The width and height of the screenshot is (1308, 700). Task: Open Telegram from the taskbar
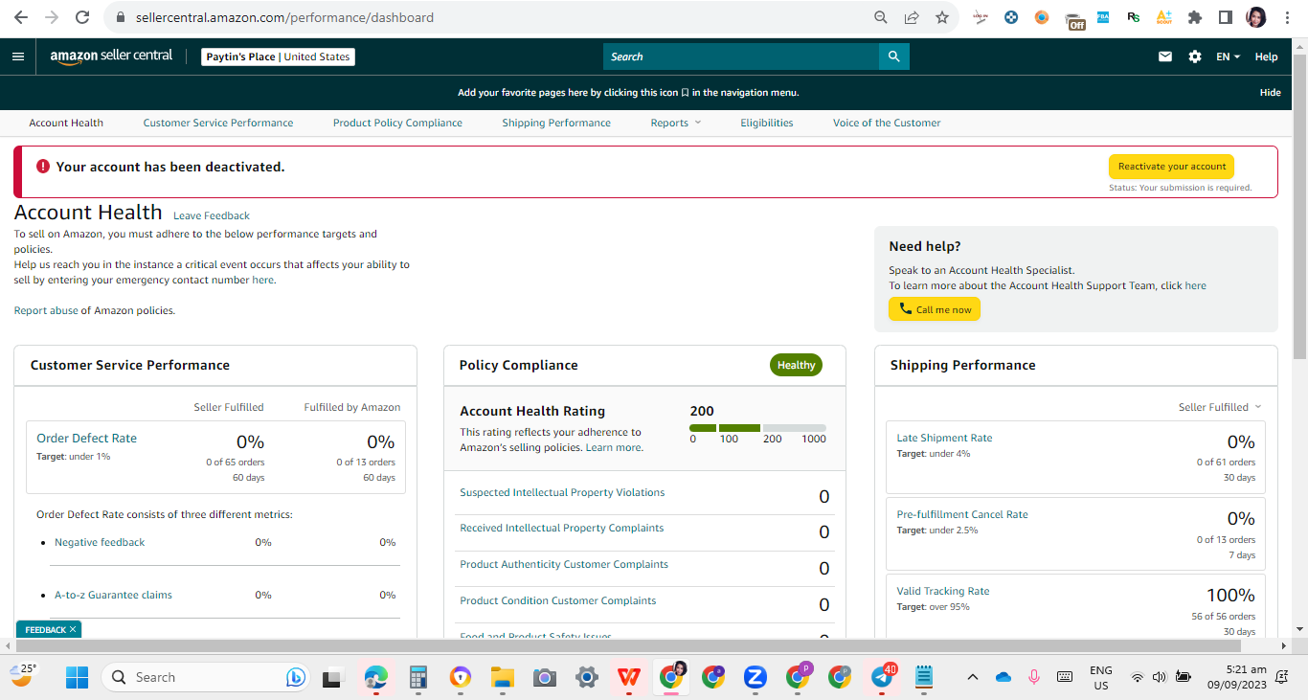tap(883, 677)
